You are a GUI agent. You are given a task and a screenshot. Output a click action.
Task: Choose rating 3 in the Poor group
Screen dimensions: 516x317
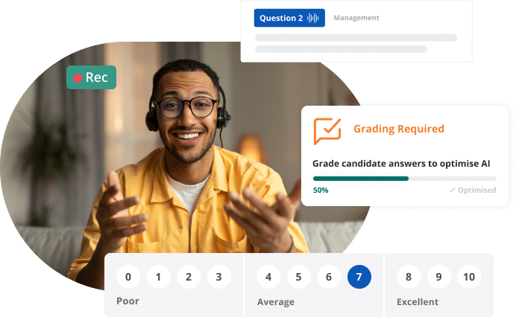click(x=218, y=277)
